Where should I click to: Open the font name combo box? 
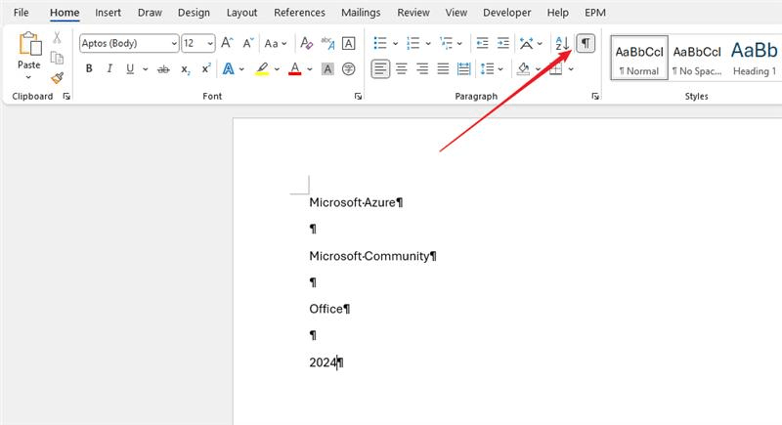click(129, 43)
